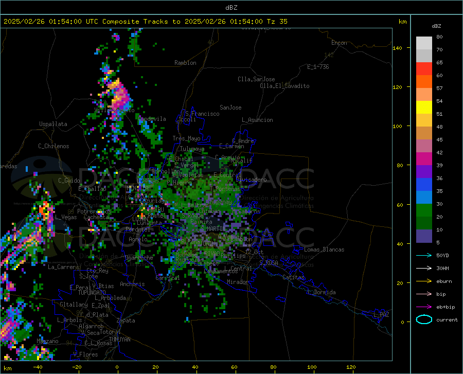Click the 'eb+bip' legend label
This screenshot has height=374, width=463.
click(x=446, y=307)
